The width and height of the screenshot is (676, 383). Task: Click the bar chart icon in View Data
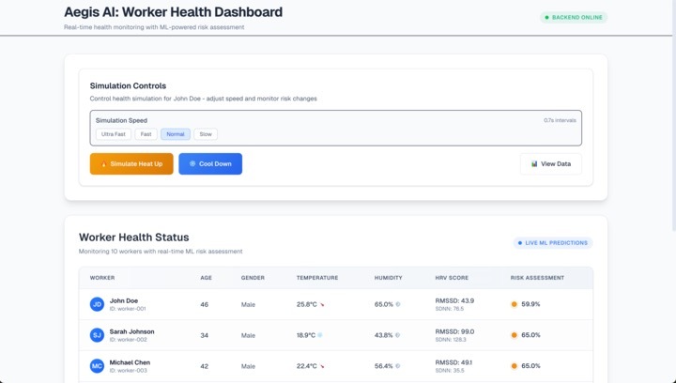coord(534,163)
